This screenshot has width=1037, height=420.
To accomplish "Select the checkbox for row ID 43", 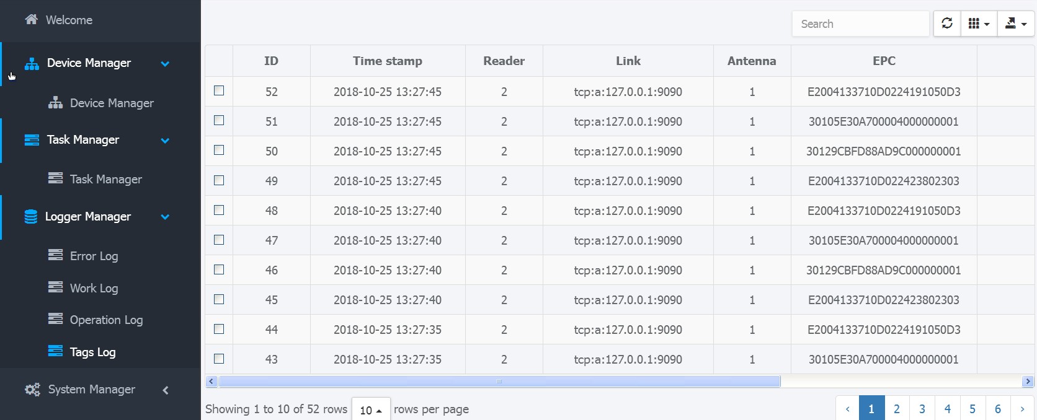I will tap(219, 359).
